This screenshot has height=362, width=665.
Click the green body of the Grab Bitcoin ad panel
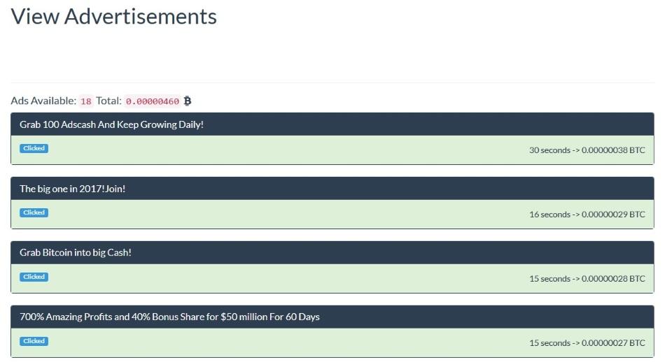(x=332, y=279)
